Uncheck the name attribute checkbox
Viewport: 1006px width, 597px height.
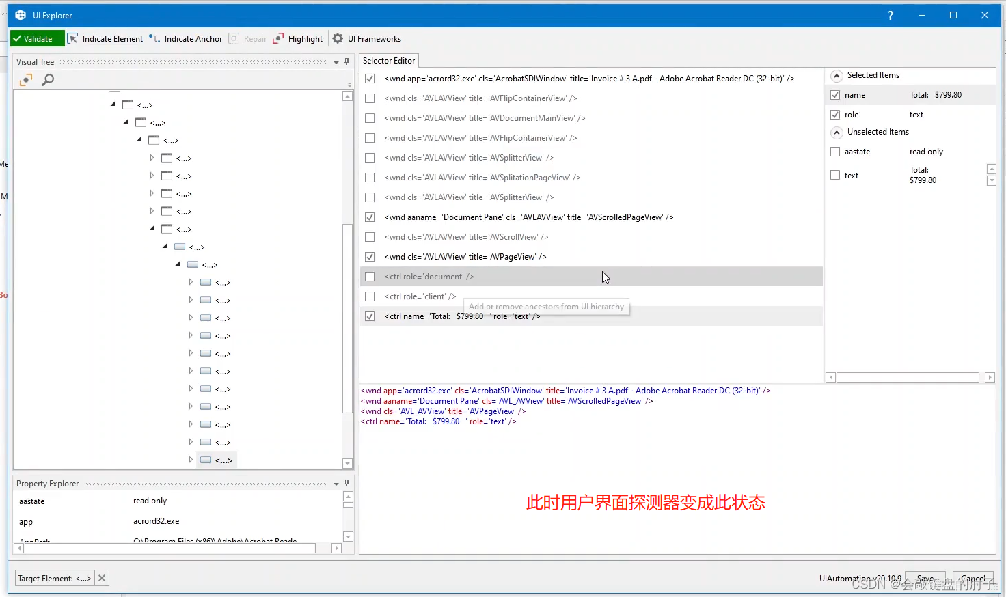tap(835, 95)
